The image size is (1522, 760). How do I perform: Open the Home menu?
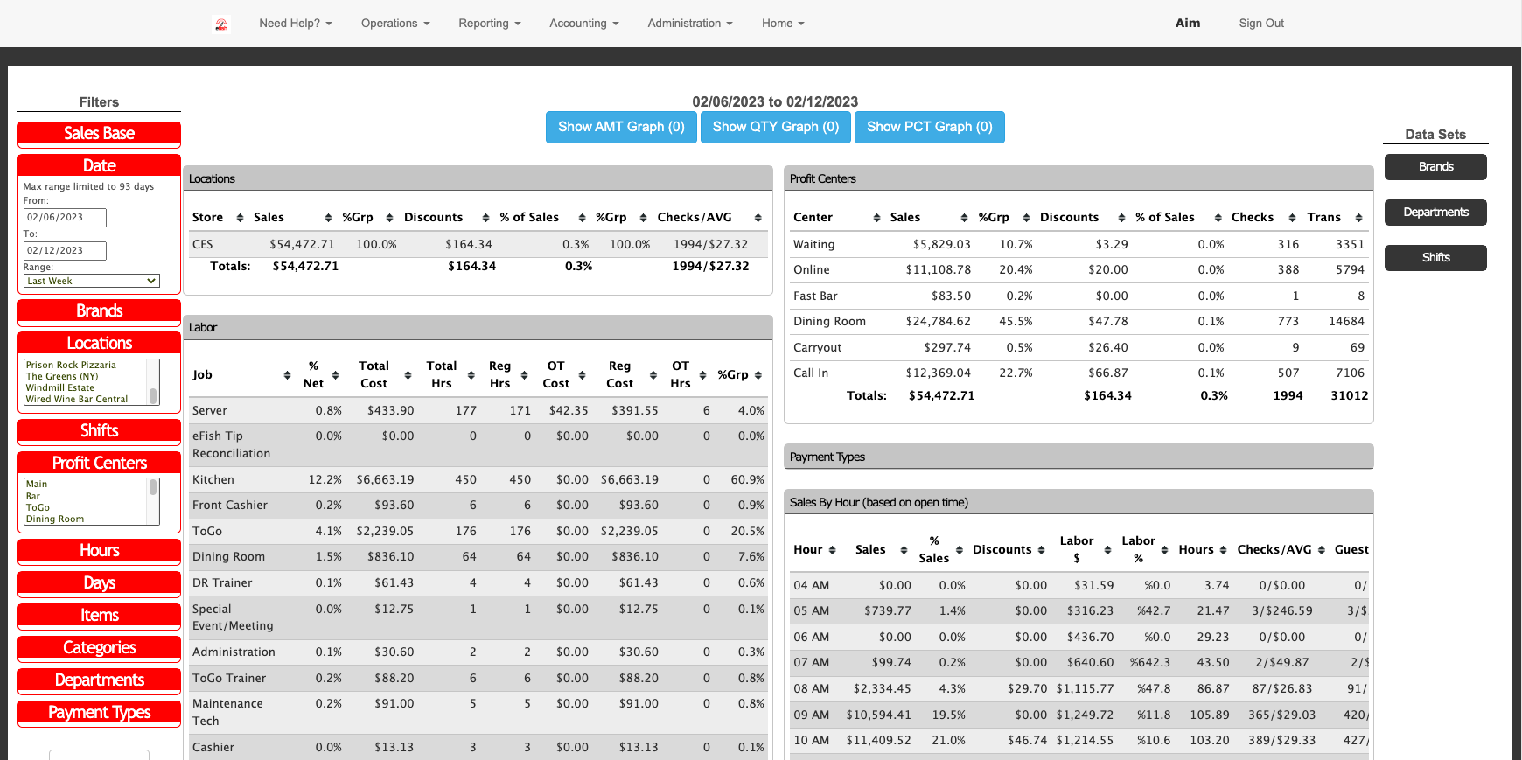coord(783,24)
